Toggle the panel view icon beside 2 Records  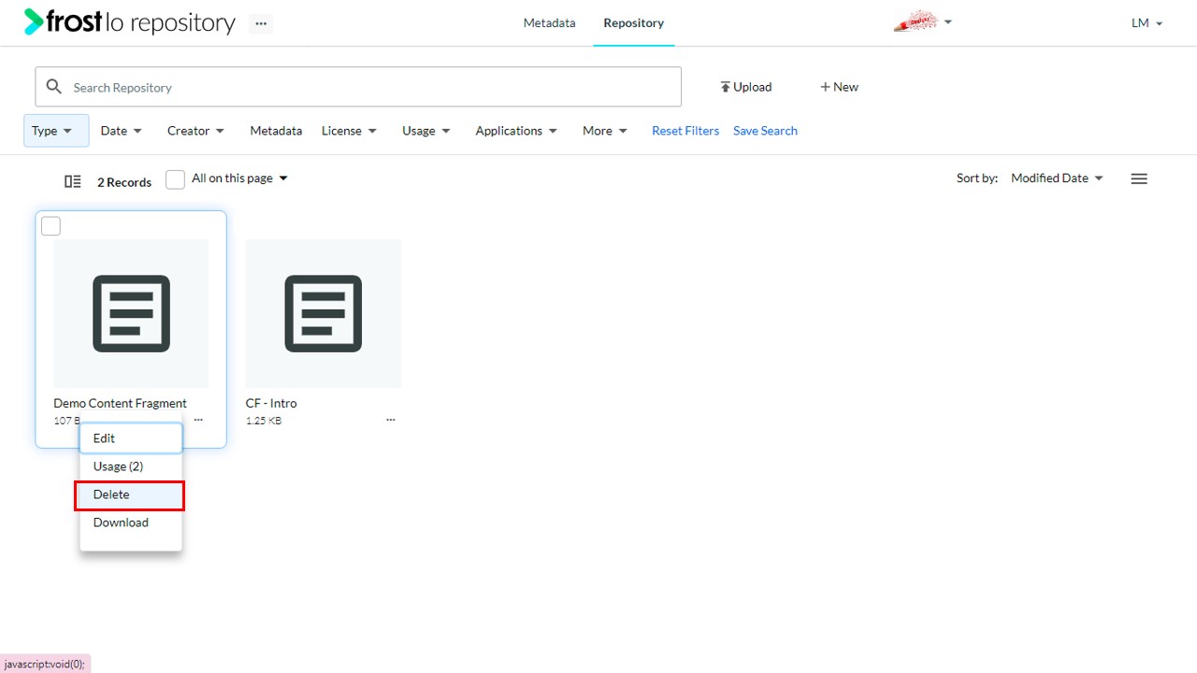(72, 181)
